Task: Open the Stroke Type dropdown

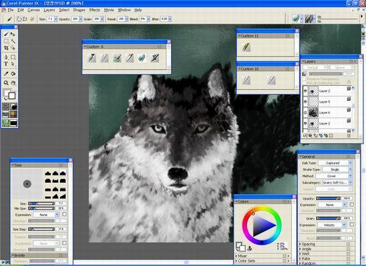Action: pyautogui.click(x=337, y=170)
